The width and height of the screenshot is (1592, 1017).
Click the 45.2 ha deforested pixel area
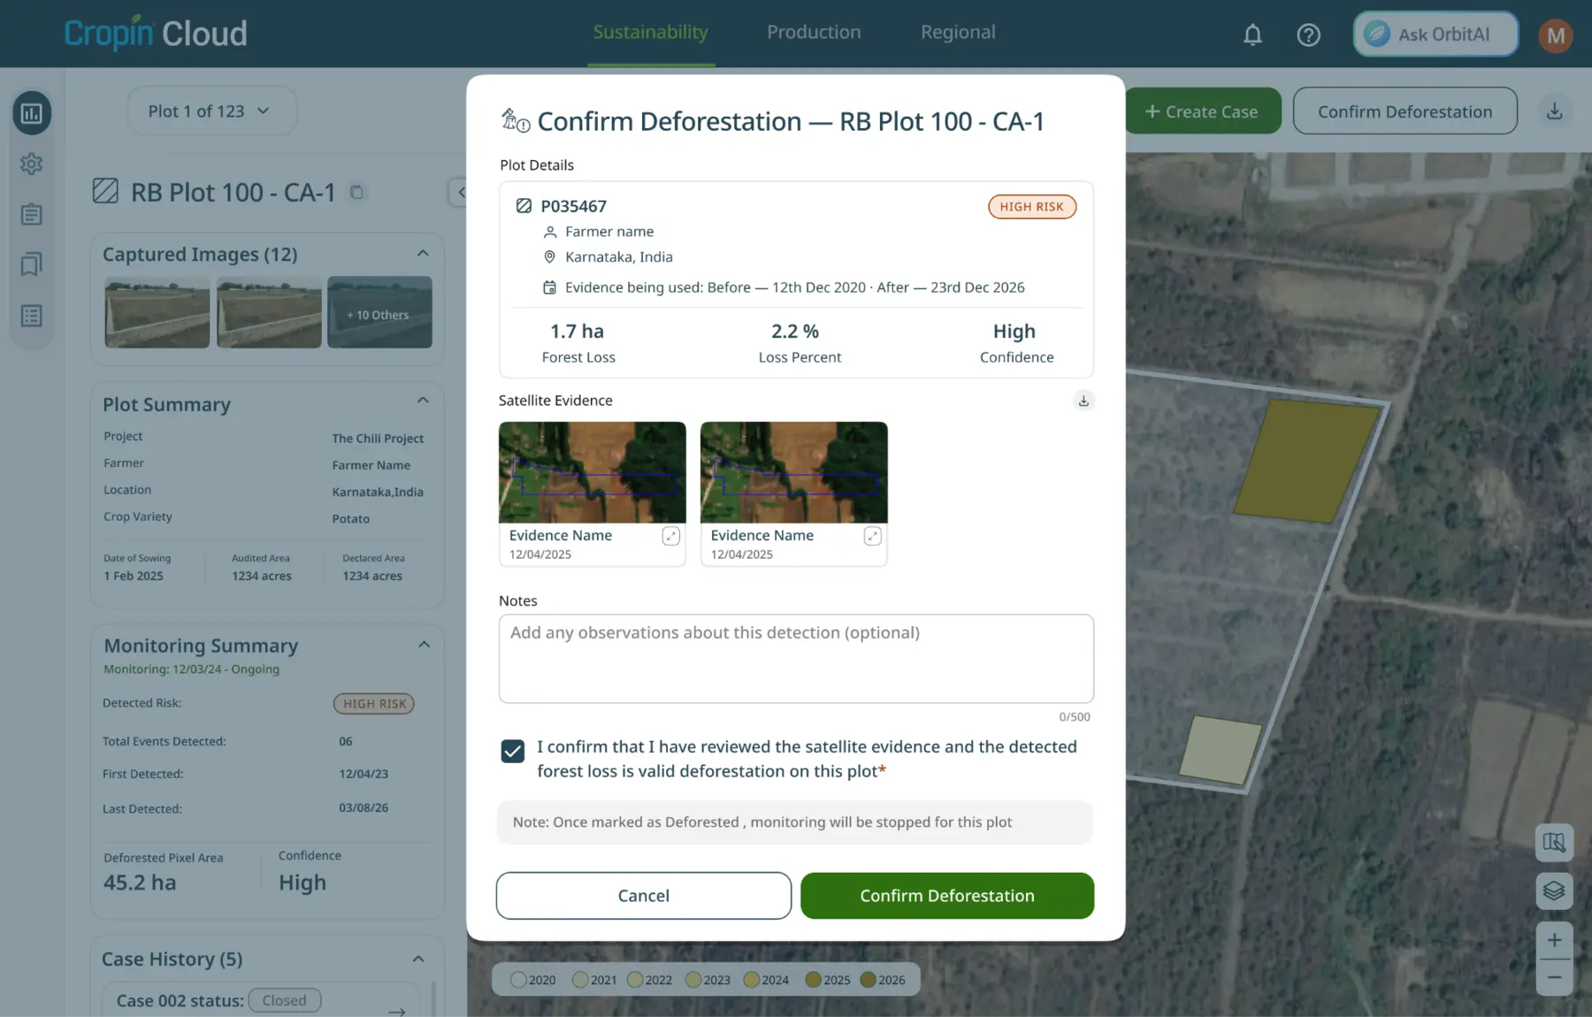click(140, 883)
